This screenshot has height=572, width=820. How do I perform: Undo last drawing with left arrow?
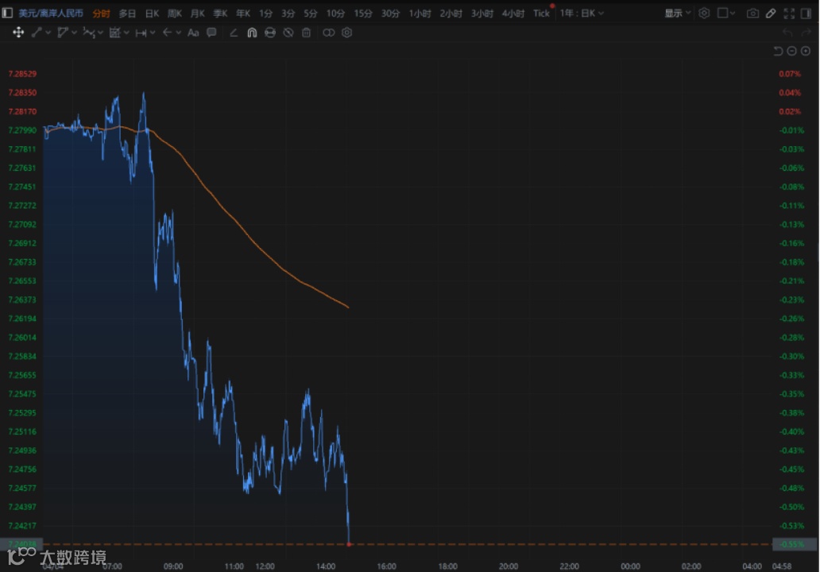point(787,33)
